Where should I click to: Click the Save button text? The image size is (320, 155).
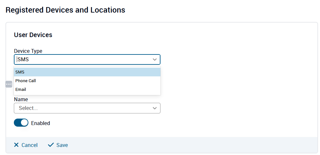click(x=62, y=145)
